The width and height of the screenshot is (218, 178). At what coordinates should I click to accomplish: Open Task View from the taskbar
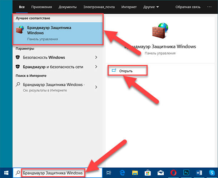pyautogui.click(x=109, y=173)
